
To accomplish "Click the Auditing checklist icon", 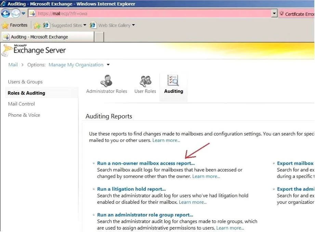I will 173,80.
